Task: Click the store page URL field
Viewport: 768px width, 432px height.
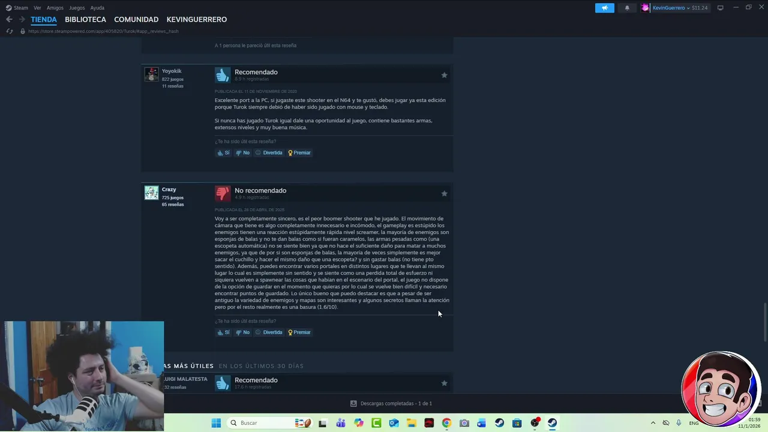Action: pos(103,31)
